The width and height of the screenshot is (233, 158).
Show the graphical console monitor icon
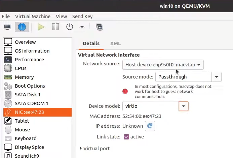coord(7,27)
